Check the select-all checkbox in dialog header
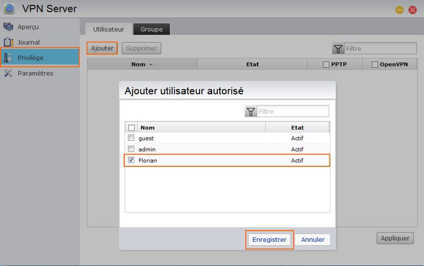The width and height of the screenshot is (424, 266). 131,127
